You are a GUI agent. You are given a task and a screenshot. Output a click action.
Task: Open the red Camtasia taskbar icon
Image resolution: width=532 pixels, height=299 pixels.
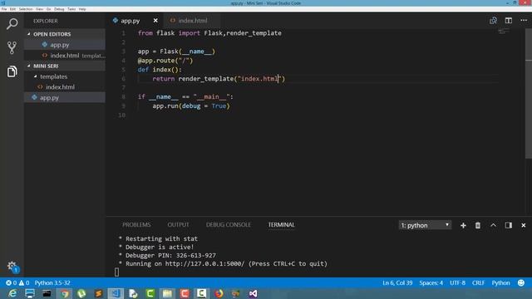185,293
